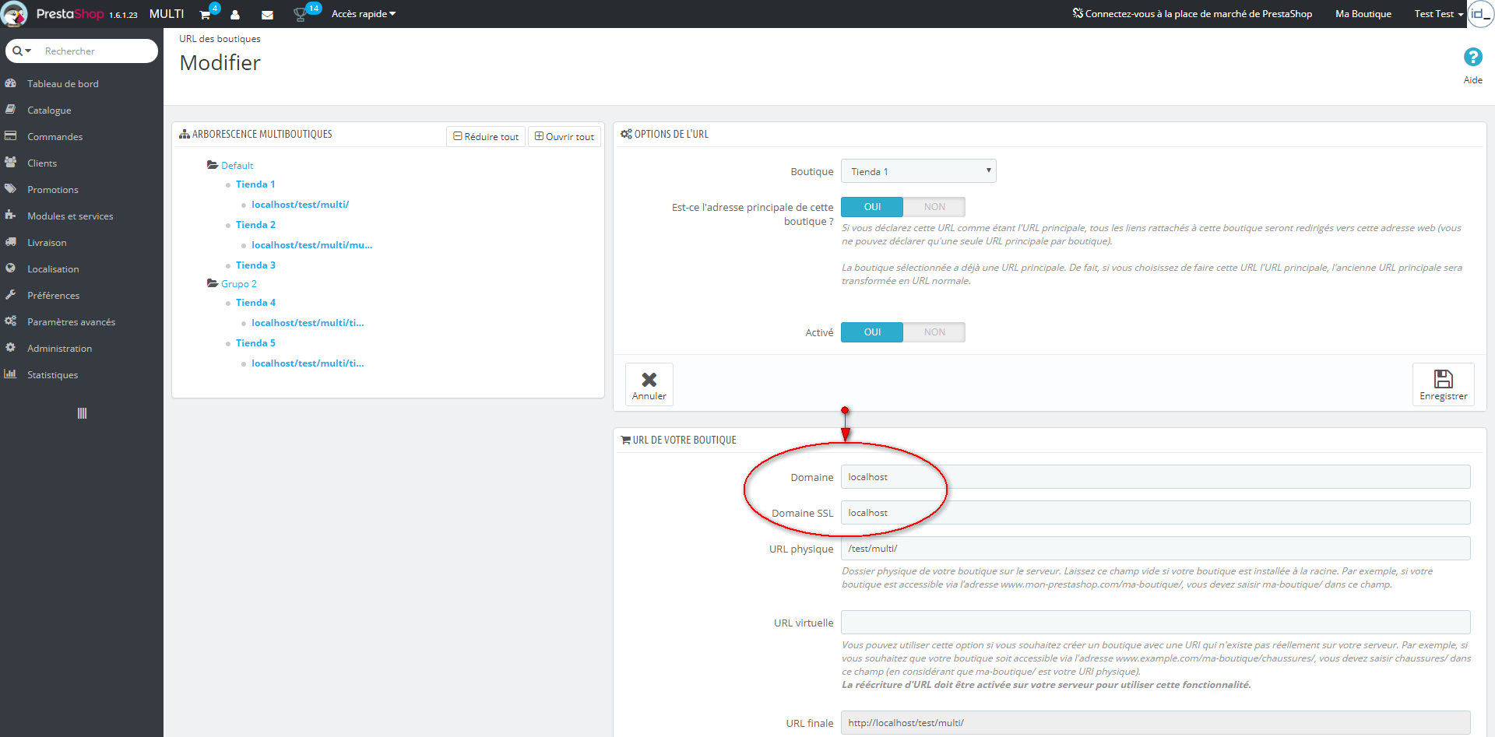Click the Tableau de bord dashboard icon
1495x737 pixels.
tap(11, 83)
